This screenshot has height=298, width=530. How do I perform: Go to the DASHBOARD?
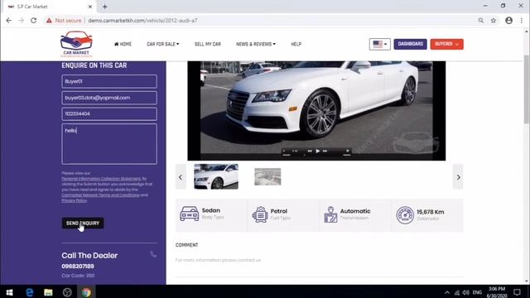[x=411, y=44]
